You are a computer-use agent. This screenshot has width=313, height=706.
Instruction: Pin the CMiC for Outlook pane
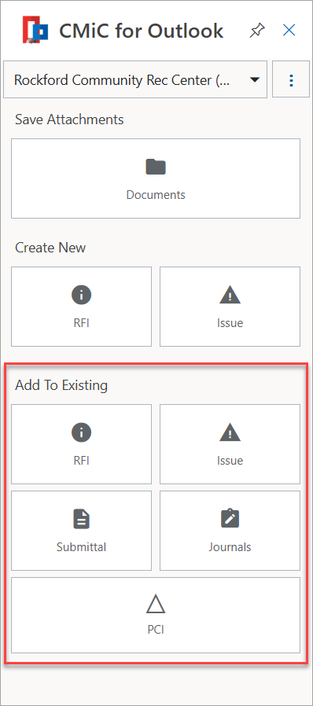tap(258, 31)
